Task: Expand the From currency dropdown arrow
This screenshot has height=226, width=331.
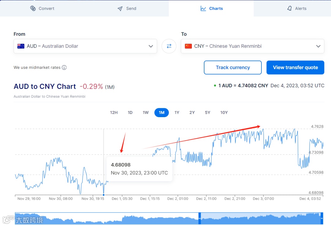Action: [x=151, y=46]
